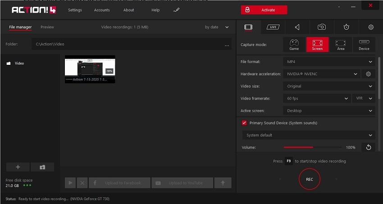Image resolution: width=383 pixels, height=204 pixels.
Task: Click the Free disk space 21.0 GB text
Action: [x=19, y=183]
